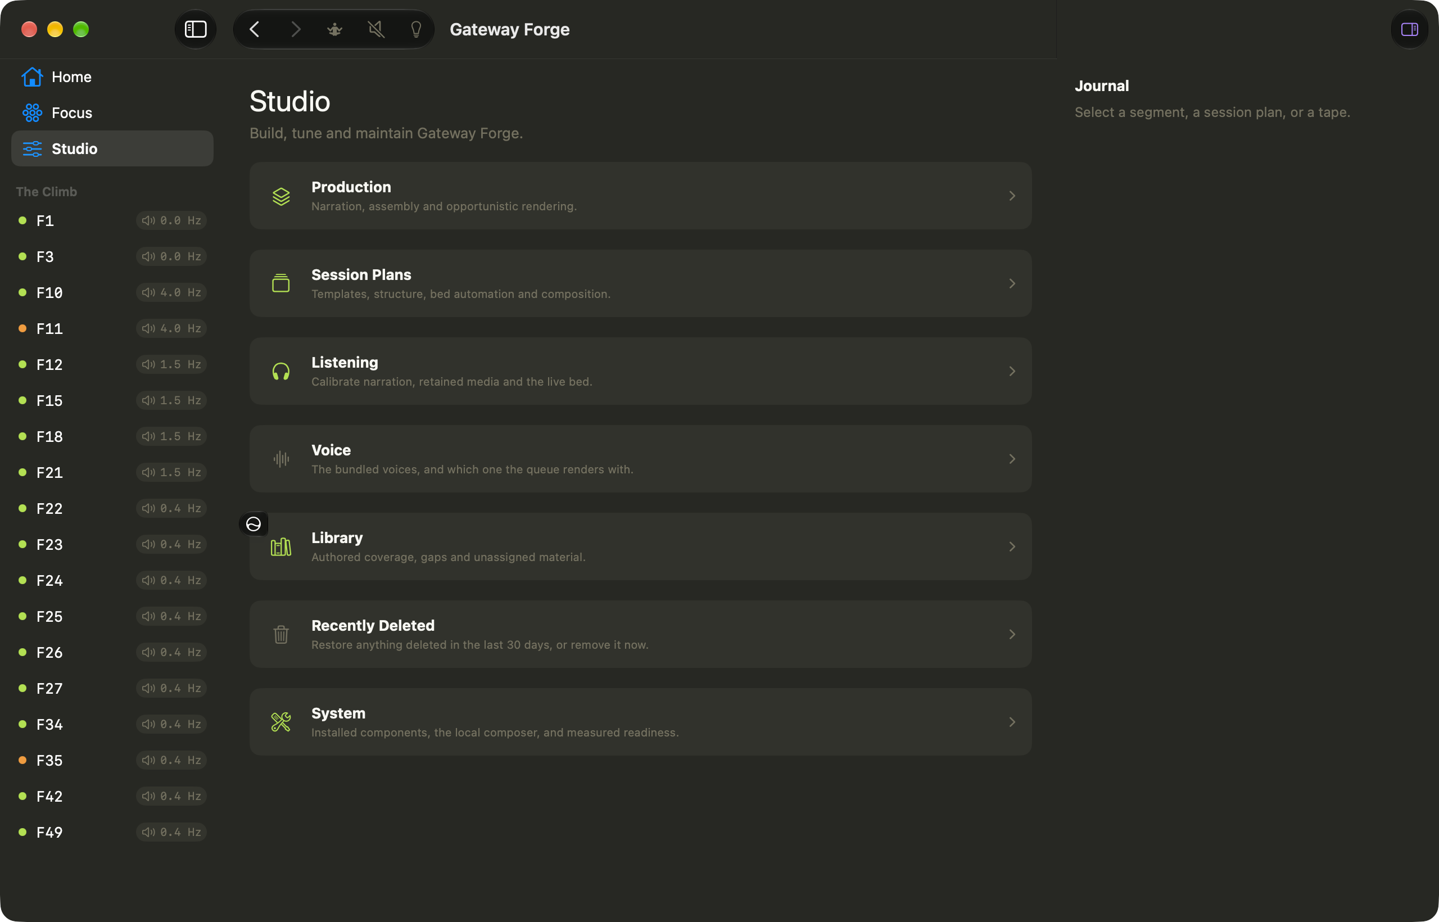Expand Recently Deleted with its chevron
This screenshot has width=1439, height=922.
[x=1012, y=634]
